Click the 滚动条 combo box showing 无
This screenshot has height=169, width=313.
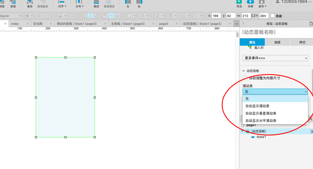(x=275, y=92)
